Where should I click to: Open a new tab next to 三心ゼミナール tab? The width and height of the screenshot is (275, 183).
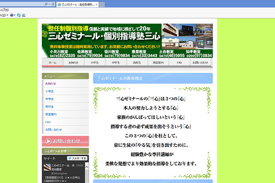click(x=102, y=5)
